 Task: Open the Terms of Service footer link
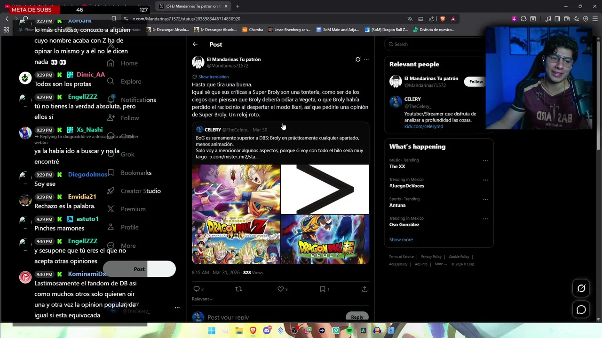[x=401, y=257]
